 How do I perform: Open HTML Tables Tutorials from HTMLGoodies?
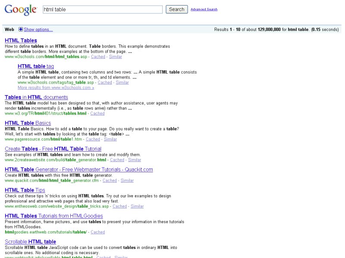(x=53, y=216)
